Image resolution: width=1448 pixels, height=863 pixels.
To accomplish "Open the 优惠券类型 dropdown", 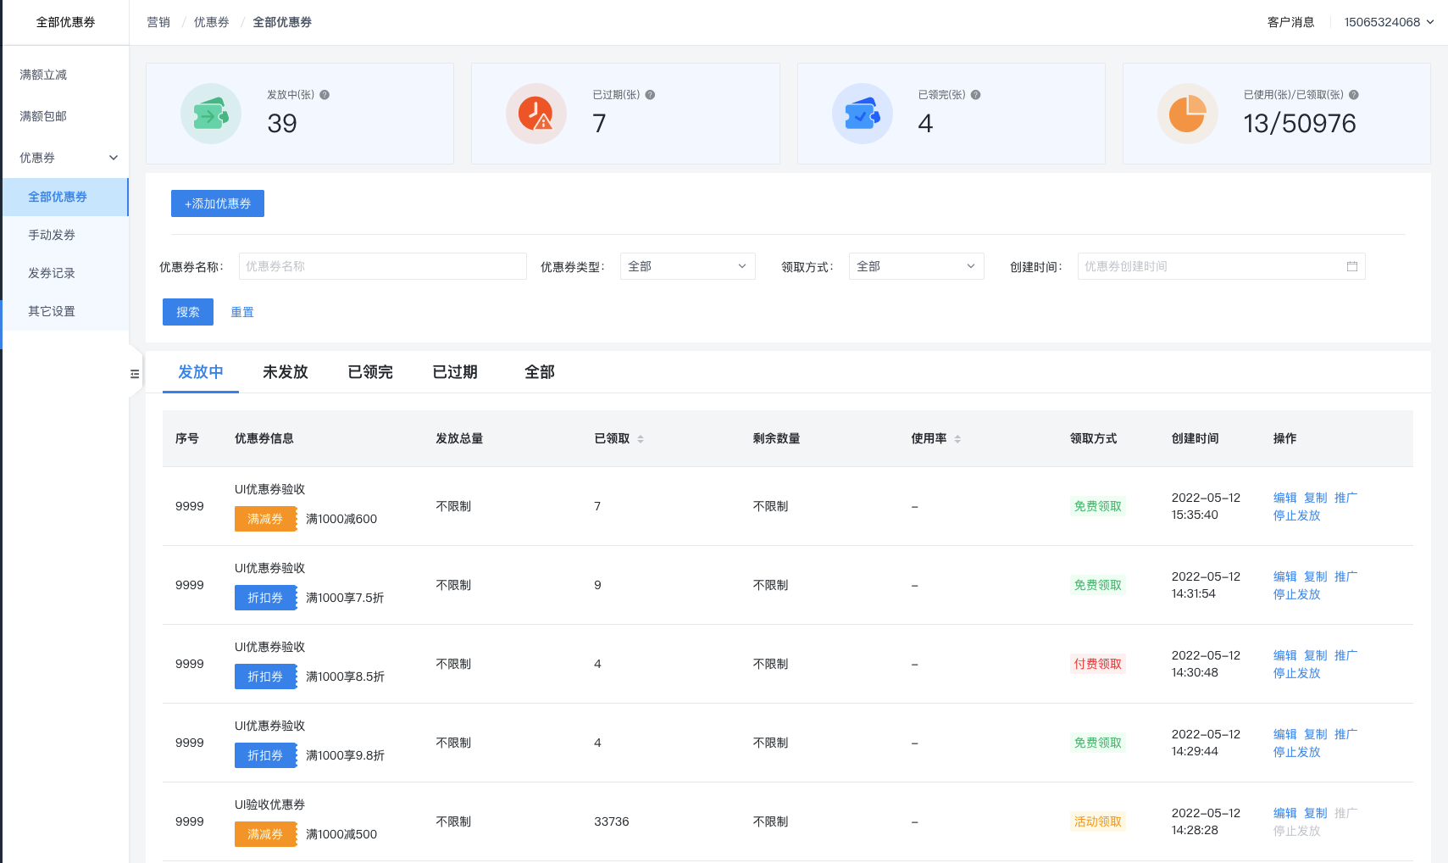I will coord(687,265).
